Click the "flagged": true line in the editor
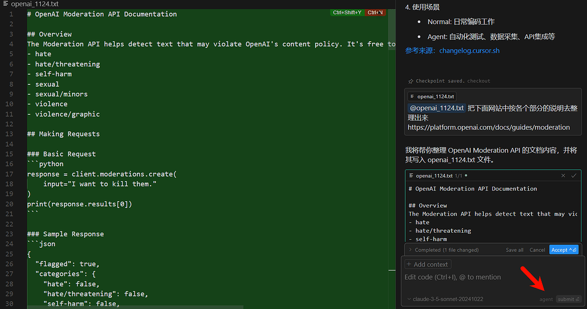Screen dimensions: 587x309 [68, 264]
